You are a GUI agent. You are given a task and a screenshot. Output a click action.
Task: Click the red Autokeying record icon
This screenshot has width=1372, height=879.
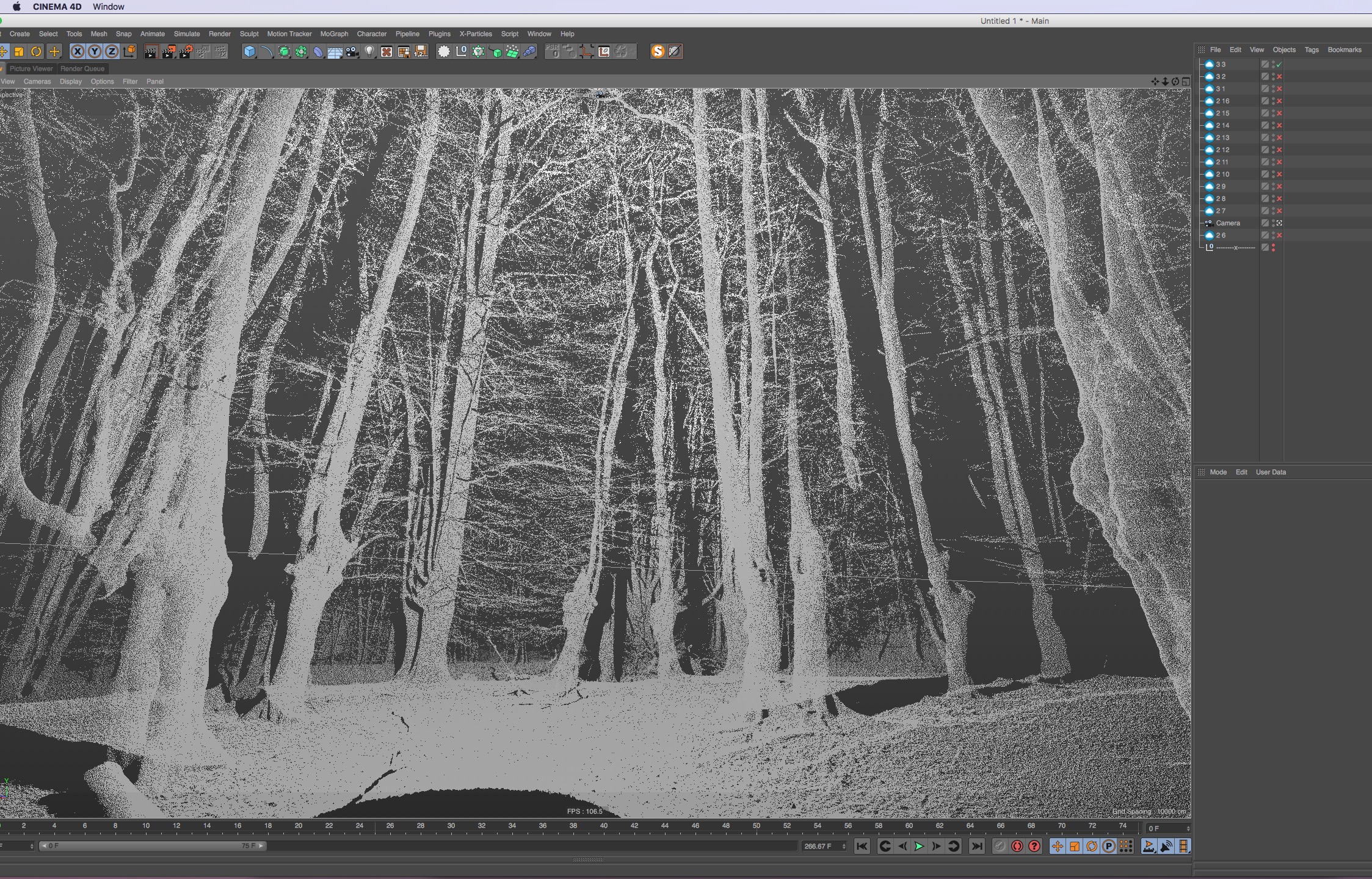click(x=1017, y=846)
